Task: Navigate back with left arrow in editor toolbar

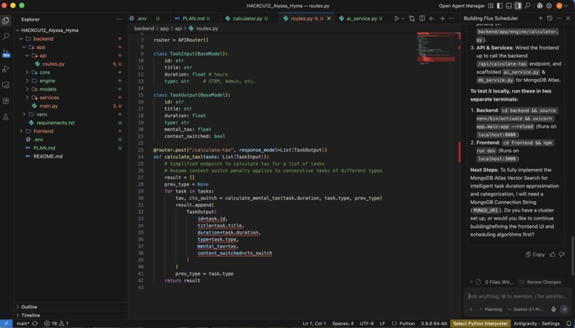Action: click(432, 19)
